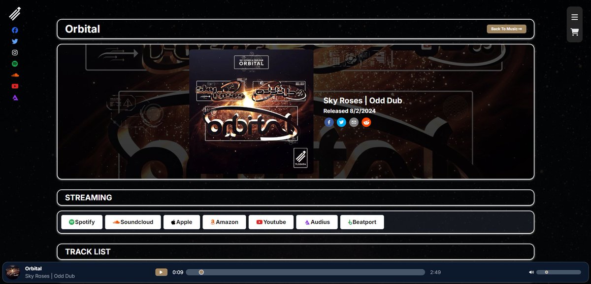This screenshot has width=591, height=284.
Task: Adjust the volume slider
Action: tap(558, 272)
